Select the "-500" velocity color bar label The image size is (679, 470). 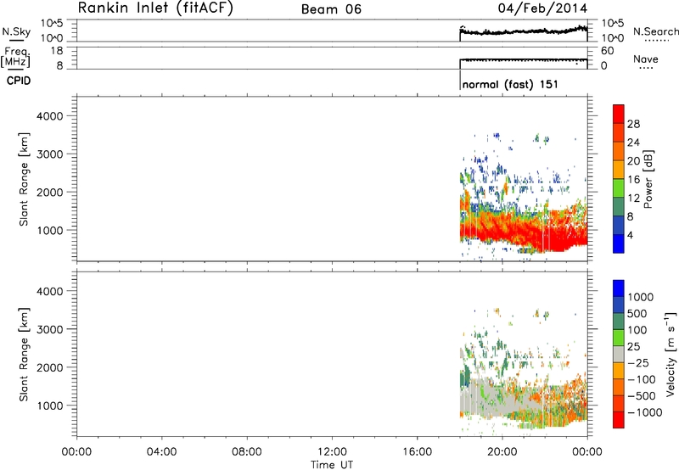coord(642,396)
